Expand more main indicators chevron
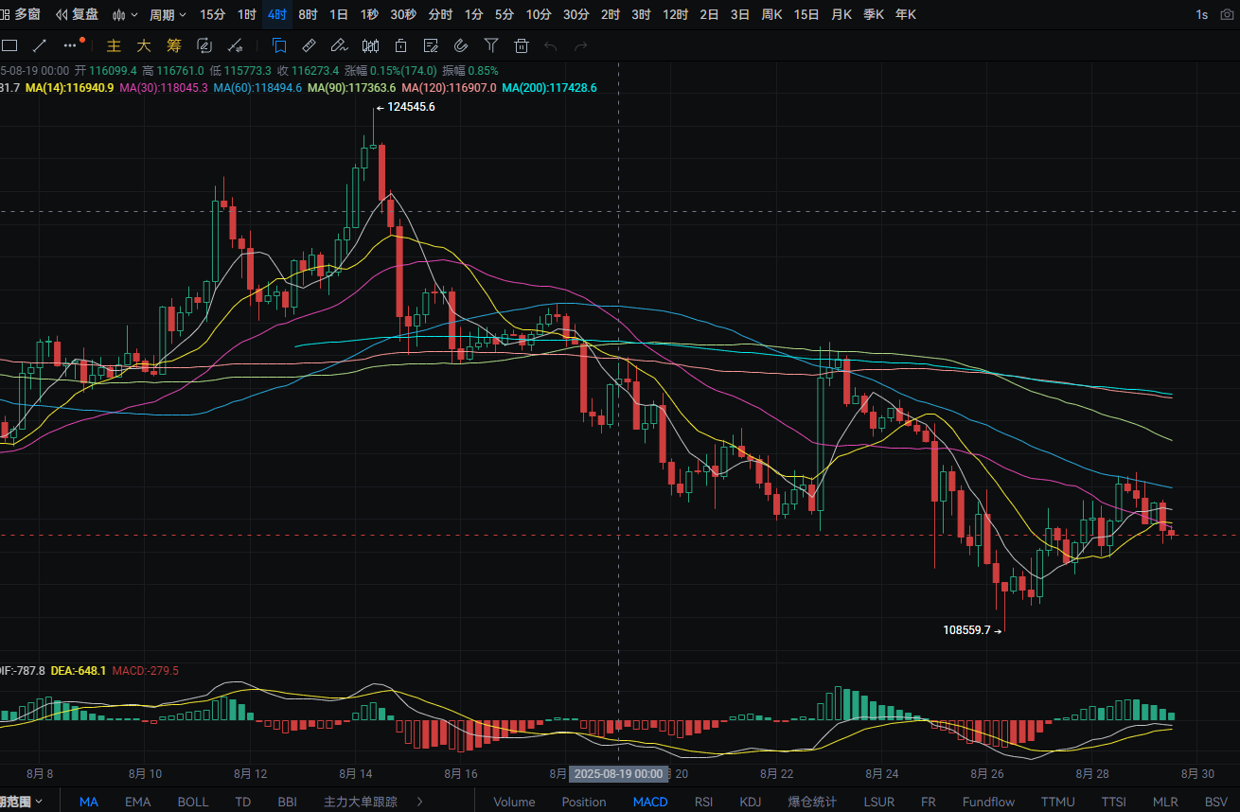 420,802
